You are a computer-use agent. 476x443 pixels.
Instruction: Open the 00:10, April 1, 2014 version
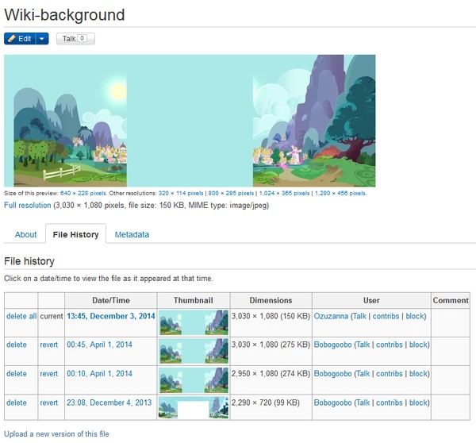tap(100, 373)
